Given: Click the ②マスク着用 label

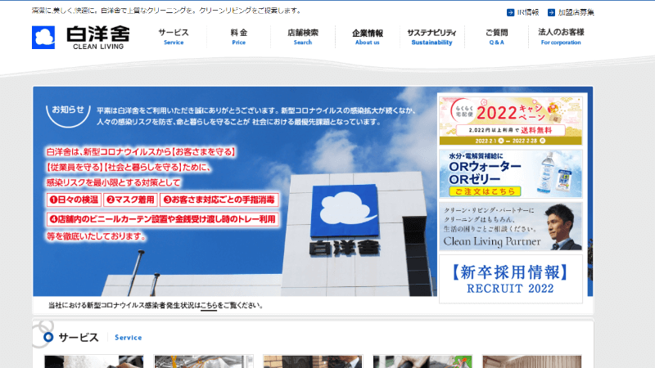Looking at the screenshot, I should 130,200.
